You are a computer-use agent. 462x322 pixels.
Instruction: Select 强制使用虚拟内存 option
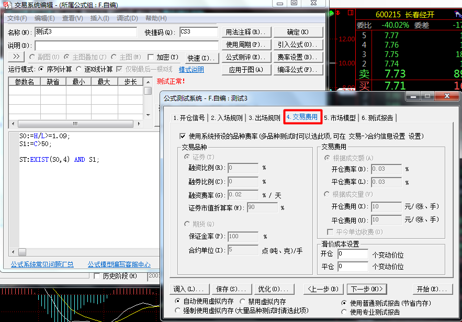[x=177, y=310]
